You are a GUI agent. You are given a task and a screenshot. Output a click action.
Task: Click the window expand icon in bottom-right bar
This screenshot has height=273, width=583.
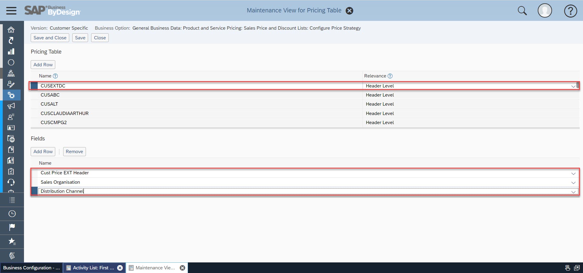[x=577, y=268]
